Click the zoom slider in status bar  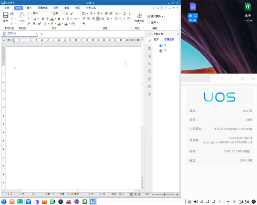point(165,194)
